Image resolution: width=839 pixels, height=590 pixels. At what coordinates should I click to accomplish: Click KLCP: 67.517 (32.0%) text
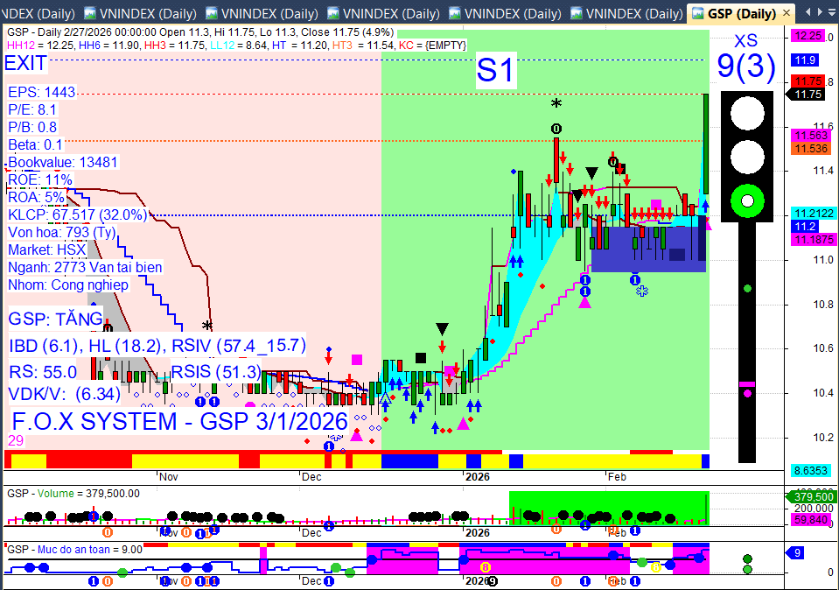(78, 215)
